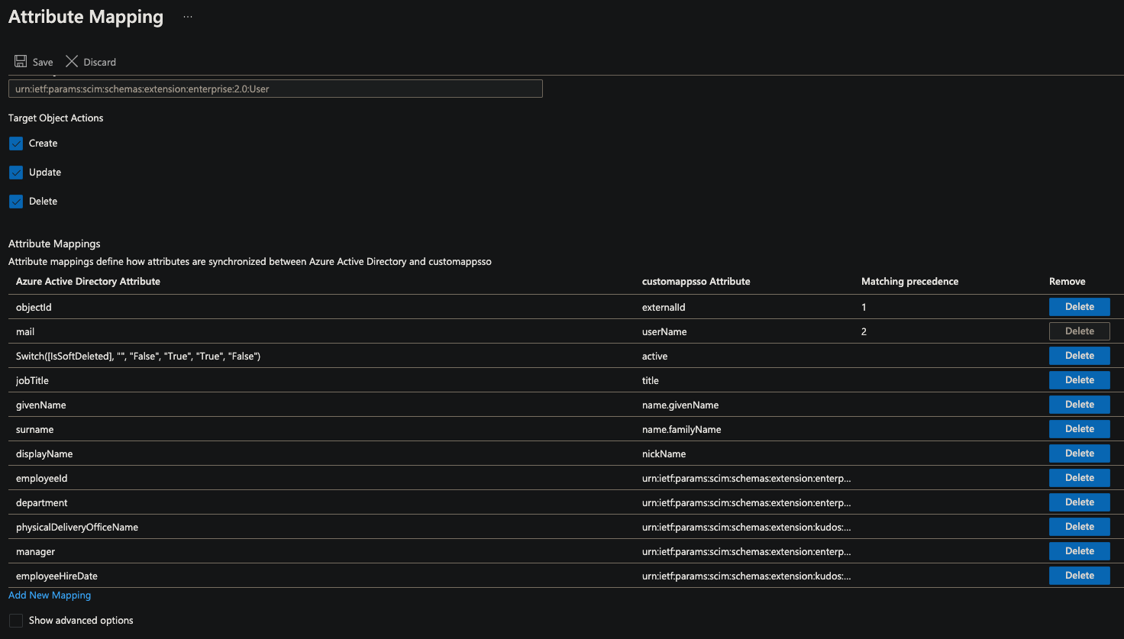Uncheck the Create checkbox

tap(16, 144)
